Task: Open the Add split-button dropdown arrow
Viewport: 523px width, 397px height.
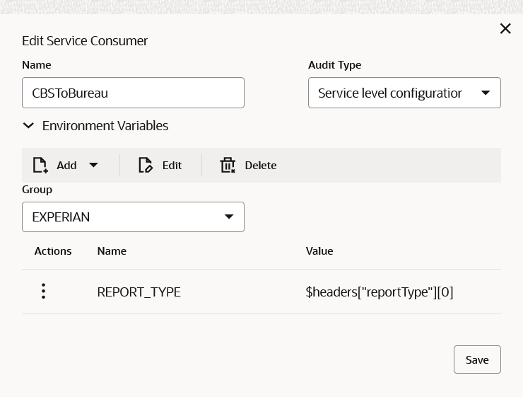Action: tap(93, 165)
